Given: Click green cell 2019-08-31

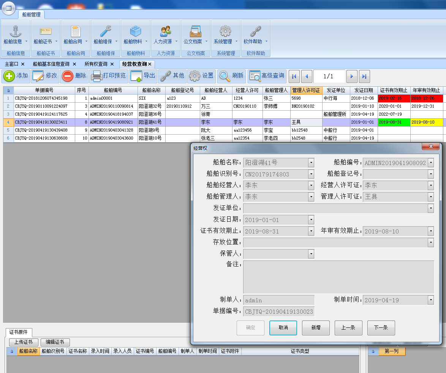Looking at the screenshot, I should [x=394, y=122].
